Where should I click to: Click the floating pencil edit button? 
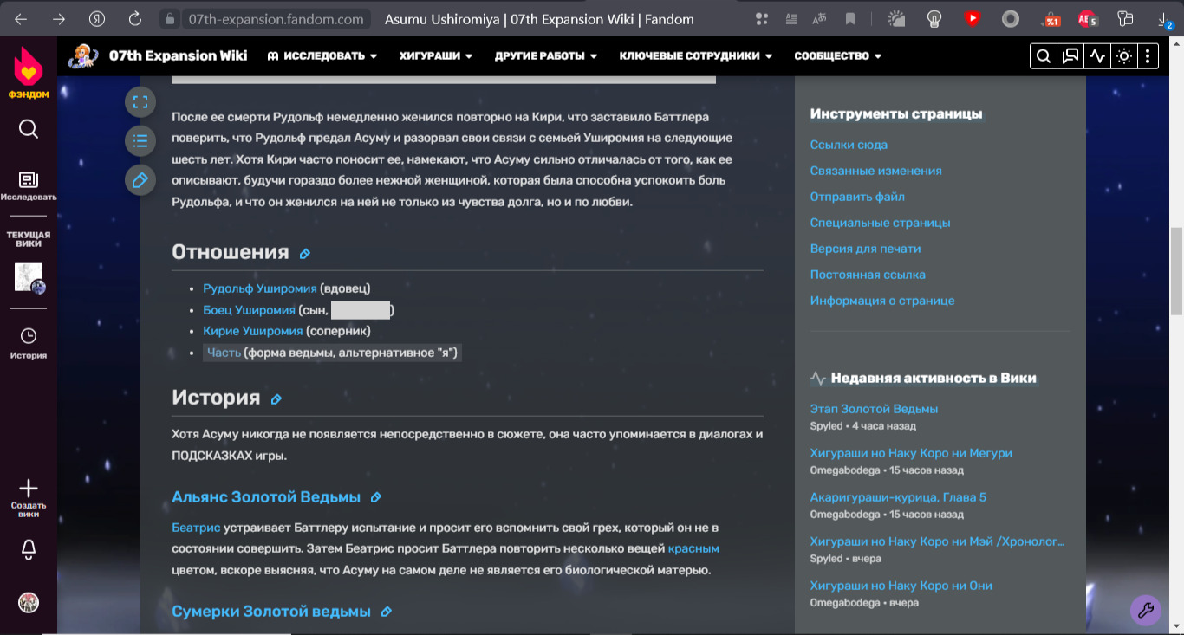[140, 180]
